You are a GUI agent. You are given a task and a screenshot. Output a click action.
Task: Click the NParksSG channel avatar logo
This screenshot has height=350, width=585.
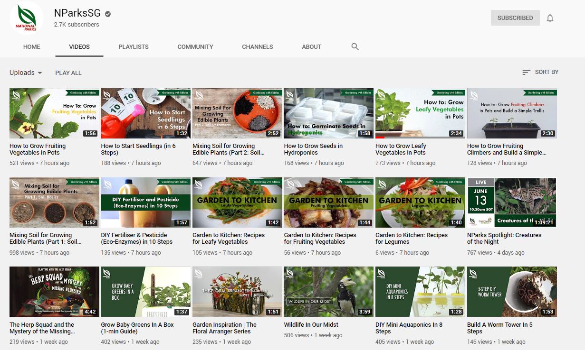27,18
